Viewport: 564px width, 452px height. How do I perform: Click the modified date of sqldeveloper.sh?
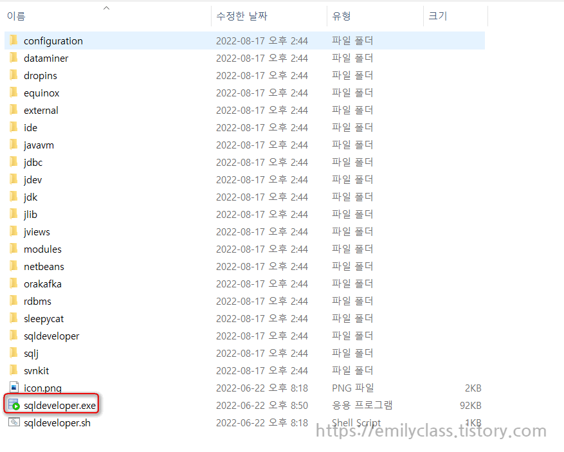tap(262, 423)
